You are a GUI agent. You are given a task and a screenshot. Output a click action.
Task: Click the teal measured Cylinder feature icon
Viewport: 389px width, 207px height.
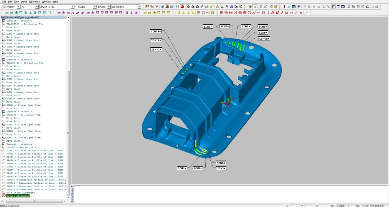tap(25, 13)
